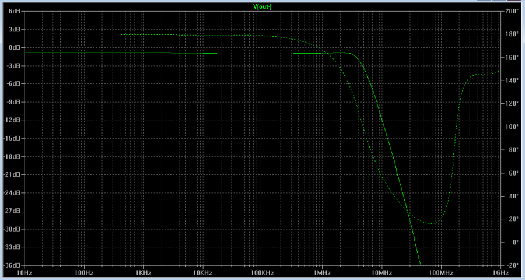This screenshot has width=525, height=280.
Task: Select the -30dB magnitude axis label
Action: (12, 229)
